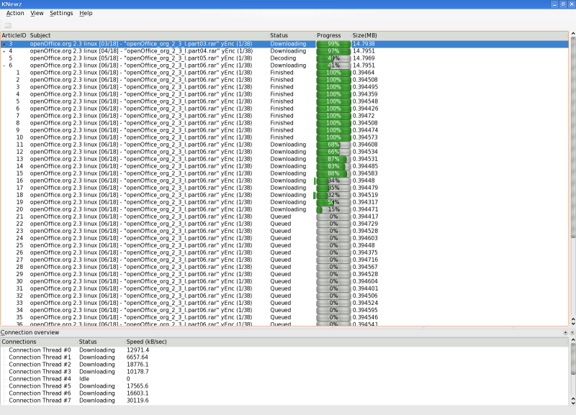Open the Settings menu

pyautogui.click(x=61, y=13)
